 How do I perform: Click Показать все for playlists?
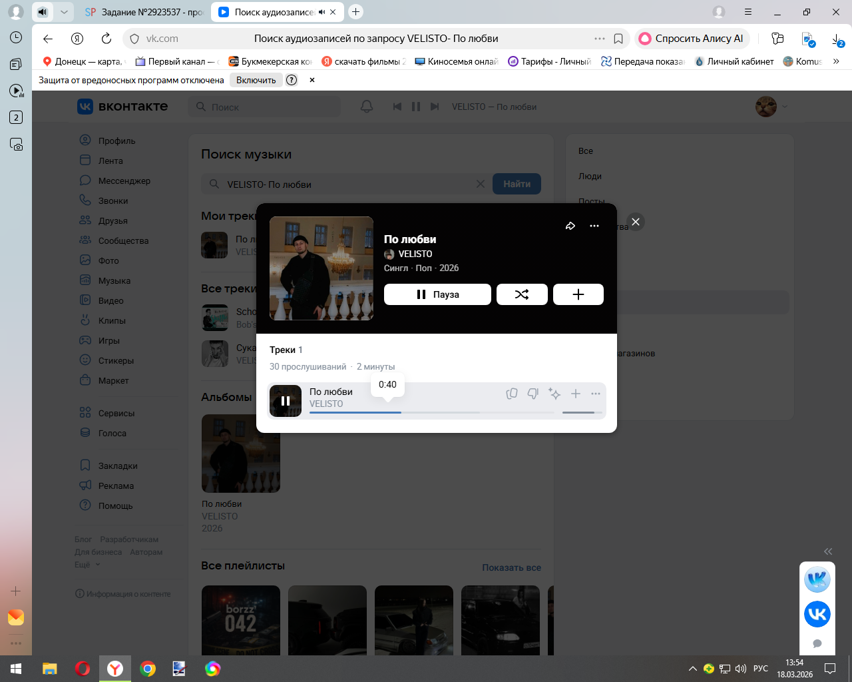click(x=511, y=567)
